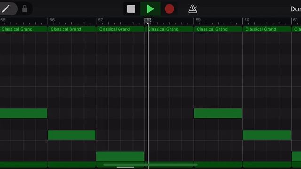Screen dimensions: 301x169
Task: Tap bar 56 on the ruler
Action: tap(52, 20)
